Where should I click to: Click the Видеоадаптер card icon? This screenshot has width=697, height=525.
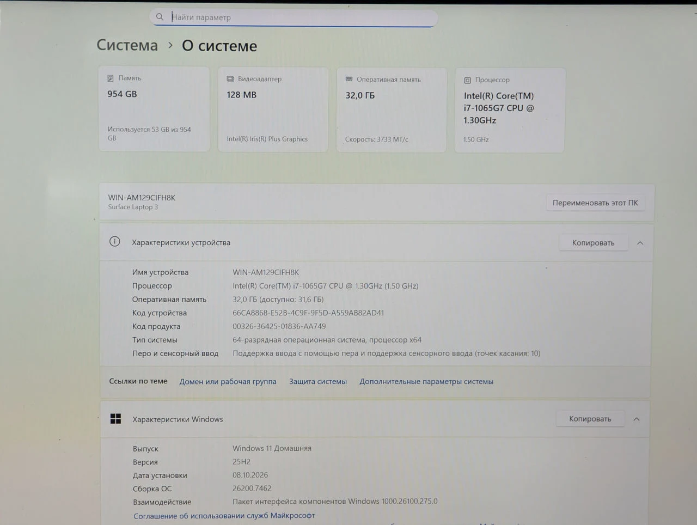230,79
